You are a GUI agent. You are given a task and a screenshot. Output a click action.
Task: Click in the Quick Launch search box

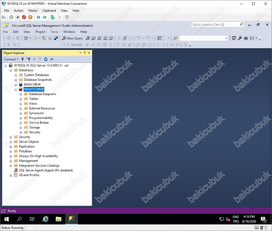[x=215, y=25]
